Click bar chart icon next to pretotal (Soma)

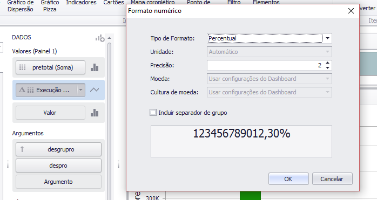95,67
